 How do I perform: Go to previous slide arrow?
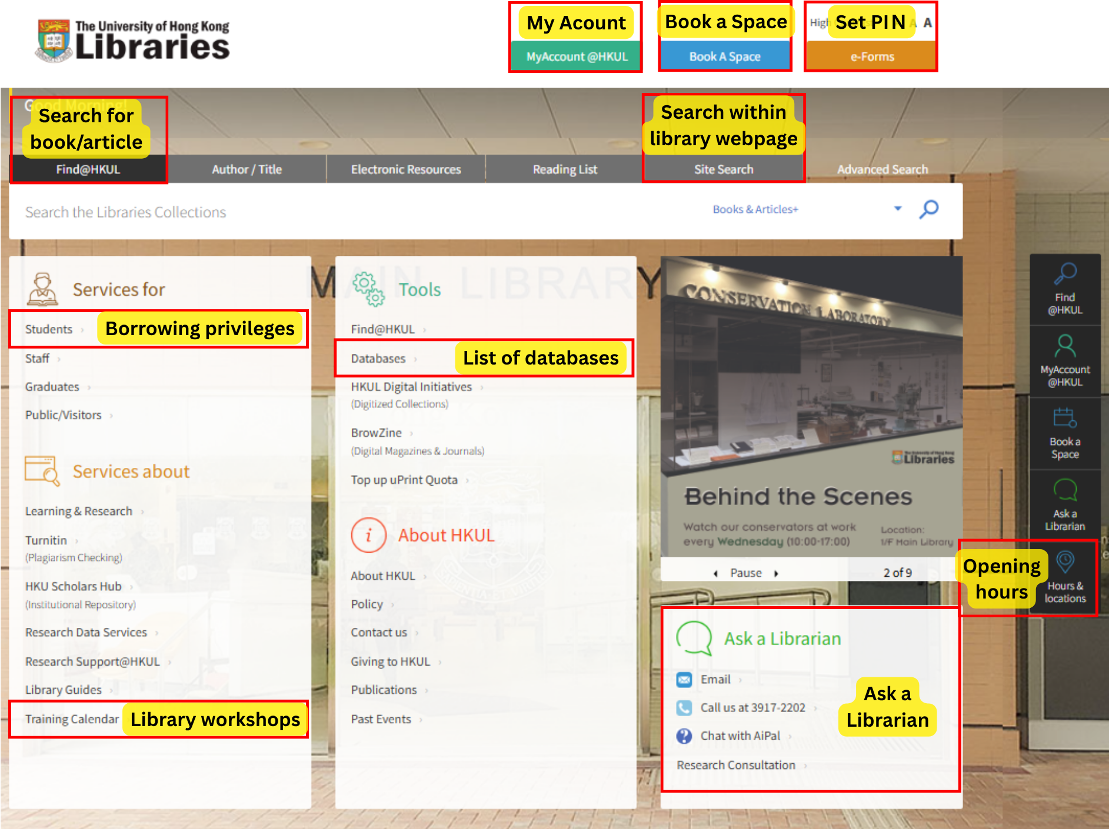pos(715,573)
